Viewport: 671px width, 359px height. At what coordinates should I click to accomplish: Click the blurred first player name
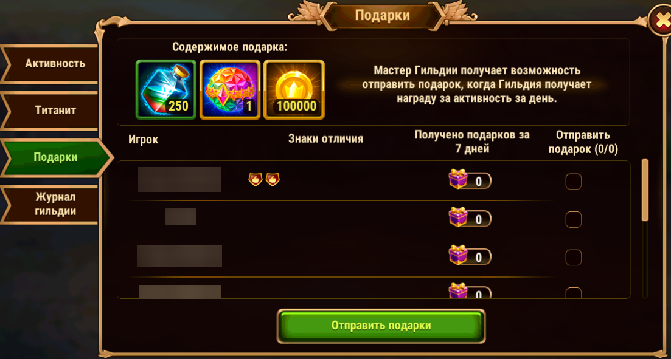(179, 180)
